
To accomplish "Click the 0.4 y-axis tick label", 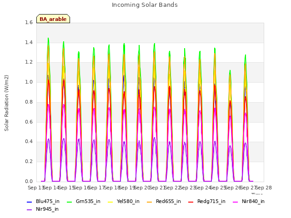I will pos(29,141).
